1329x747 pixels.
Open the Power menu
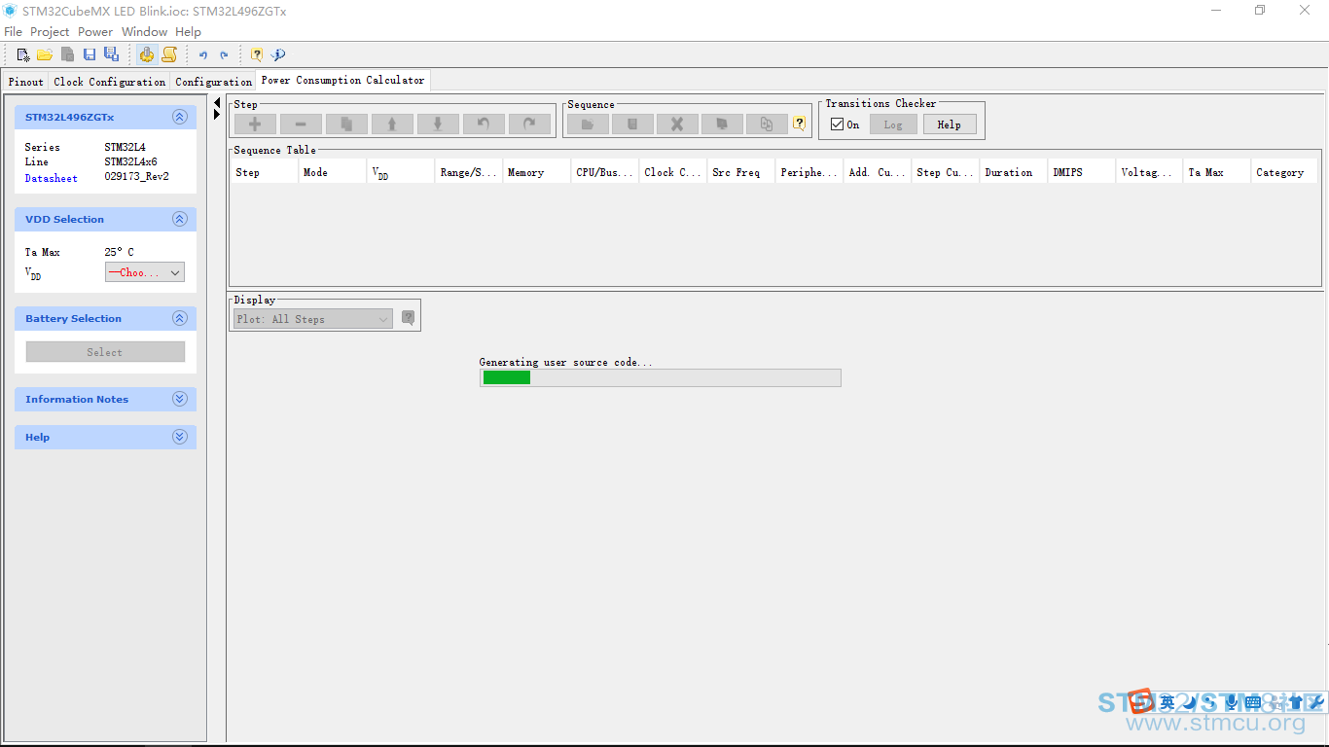click(x=95, y=32)
